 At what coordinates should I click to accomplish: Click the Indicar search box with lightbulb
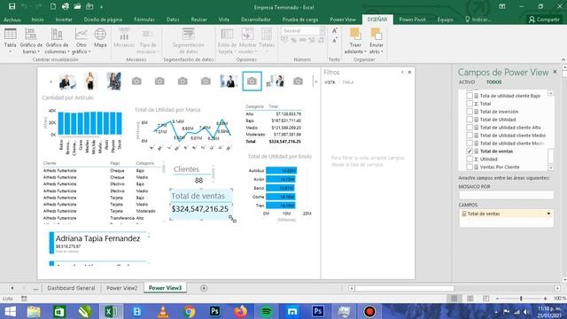click(x=478, y=19)
